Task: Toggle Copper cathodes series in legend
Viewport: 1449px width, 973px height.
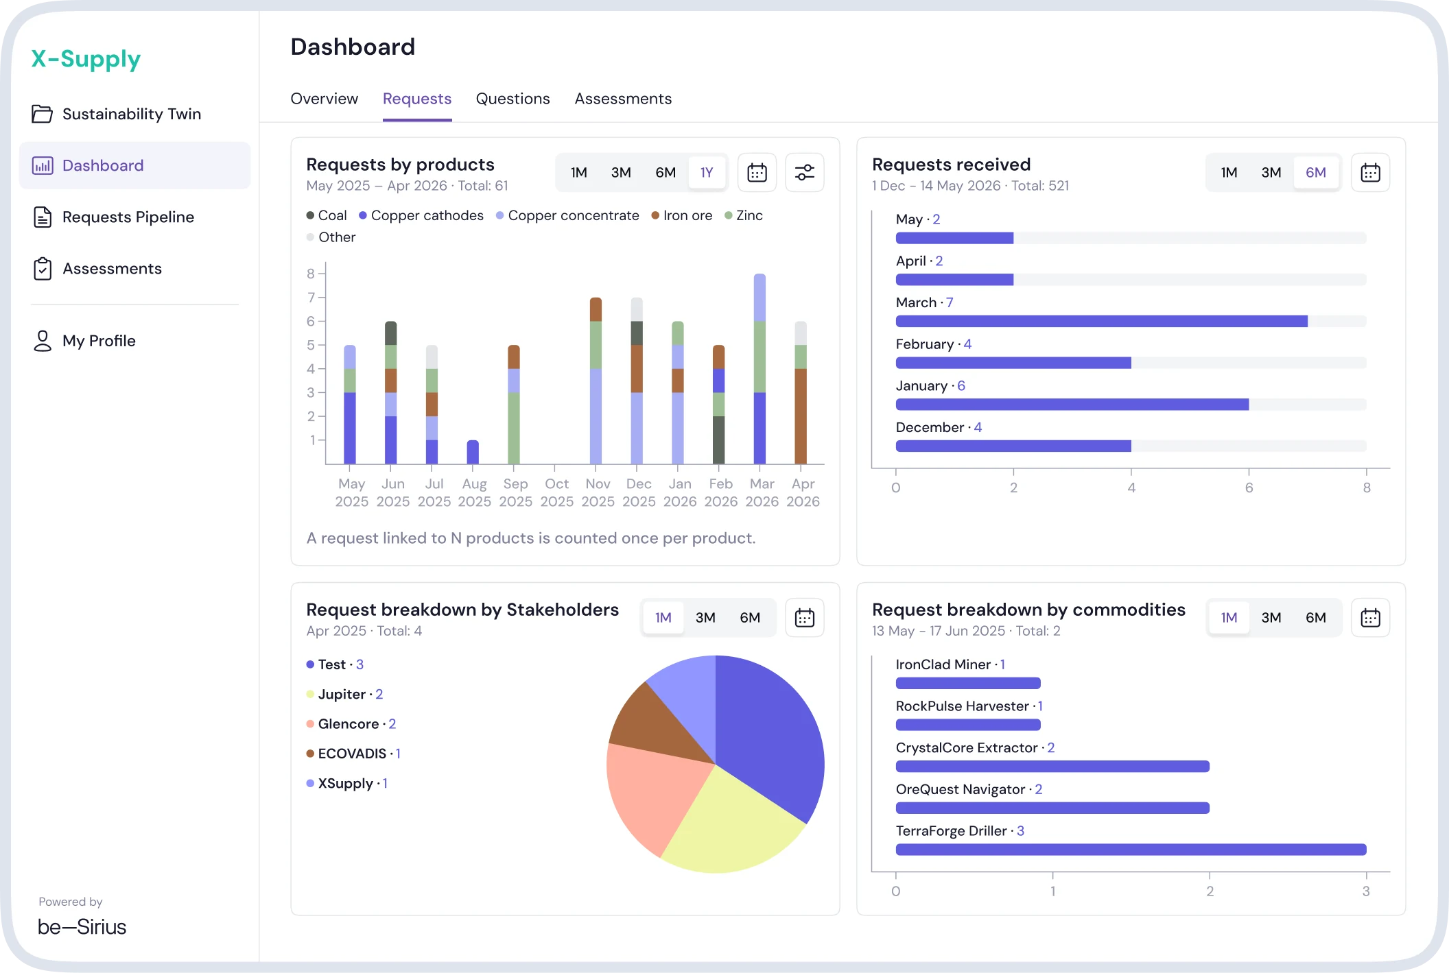Action: 421,215
